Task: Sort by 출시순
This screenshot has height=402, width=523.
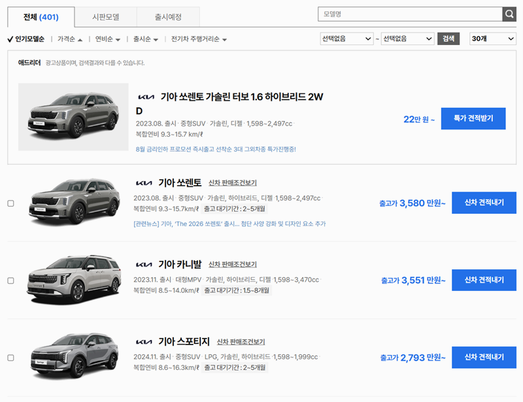Action: (x=145, y=39)
